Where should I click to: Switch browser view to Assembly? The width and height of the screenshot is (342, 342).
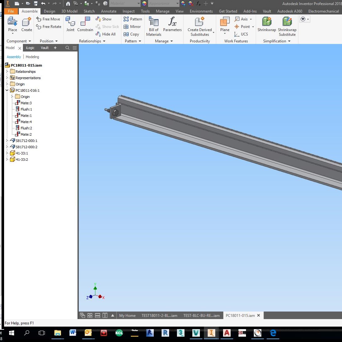[x=14, y=57]
